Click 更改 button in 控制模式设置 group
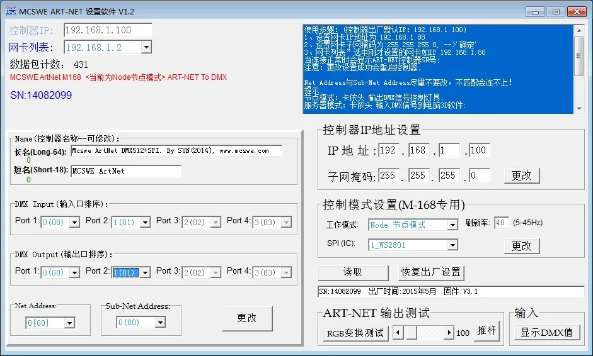 [522, 246]
